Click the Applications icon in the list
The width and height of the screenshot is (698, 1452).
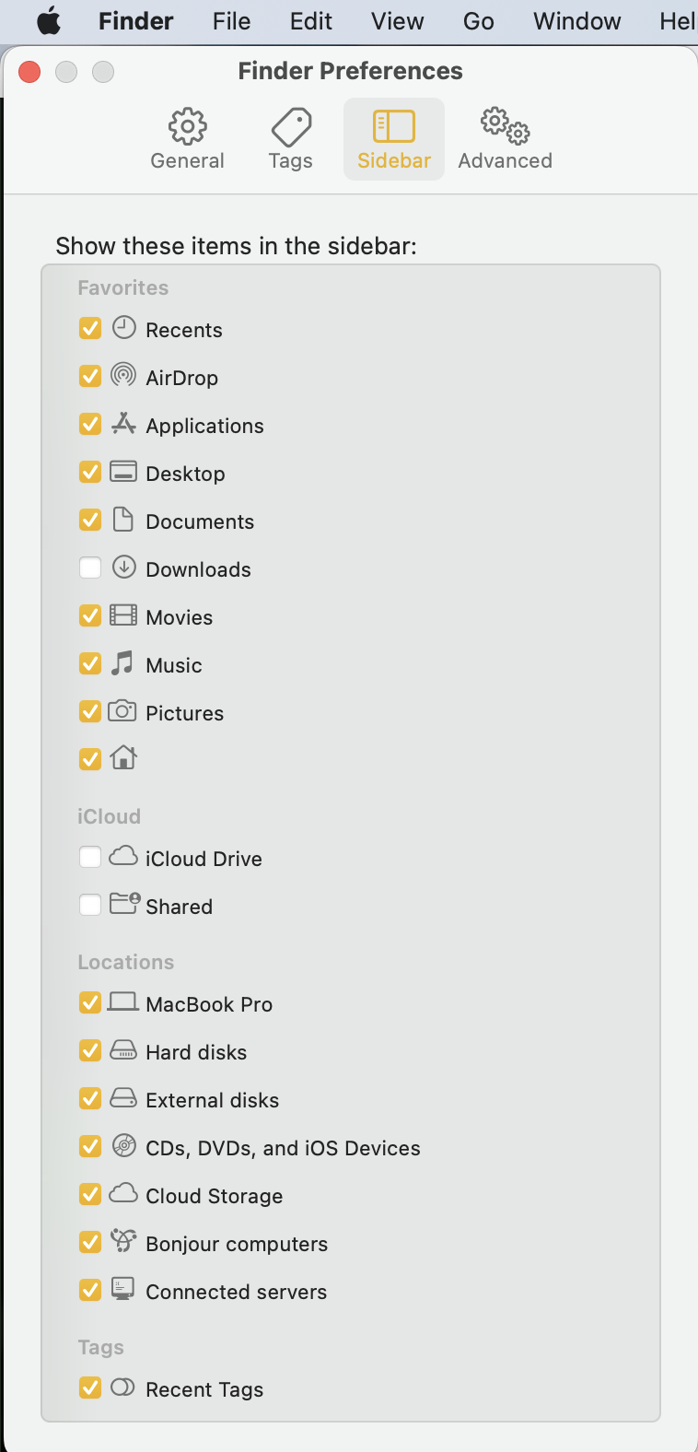pos(123,423)
